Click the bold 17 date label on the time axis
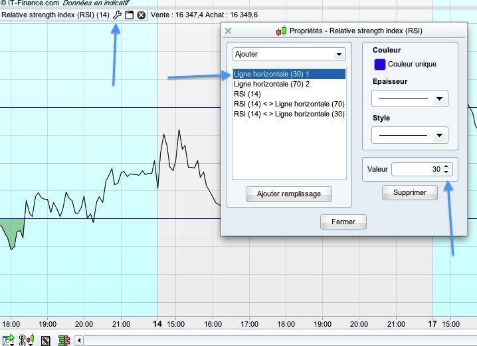Image resolution: width=477 pixels, height=346 pixels. (432, 324)
